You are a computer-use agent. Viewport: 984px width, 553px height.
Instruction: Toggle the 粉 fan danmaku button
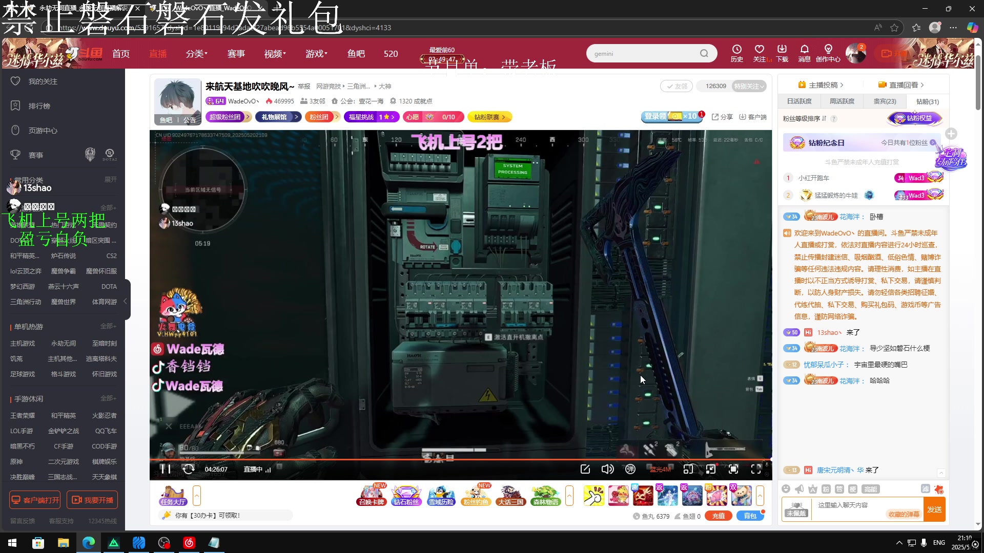(826, 489)
